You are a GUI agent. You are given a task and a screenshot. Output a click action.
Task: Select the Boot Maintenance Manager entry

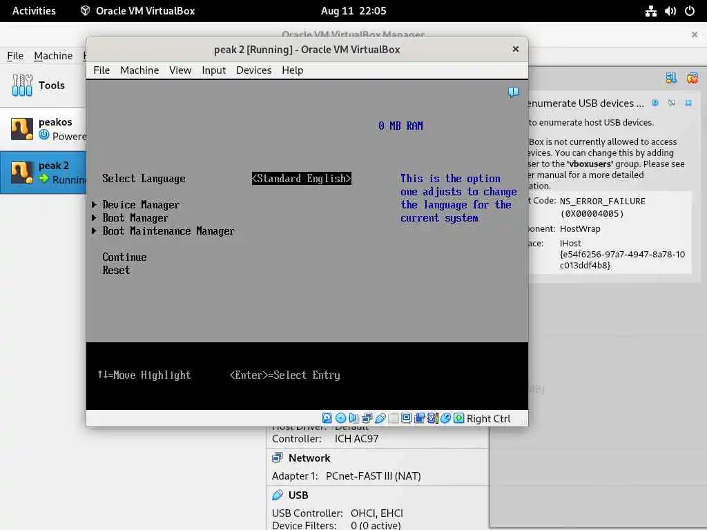(168, 230)
